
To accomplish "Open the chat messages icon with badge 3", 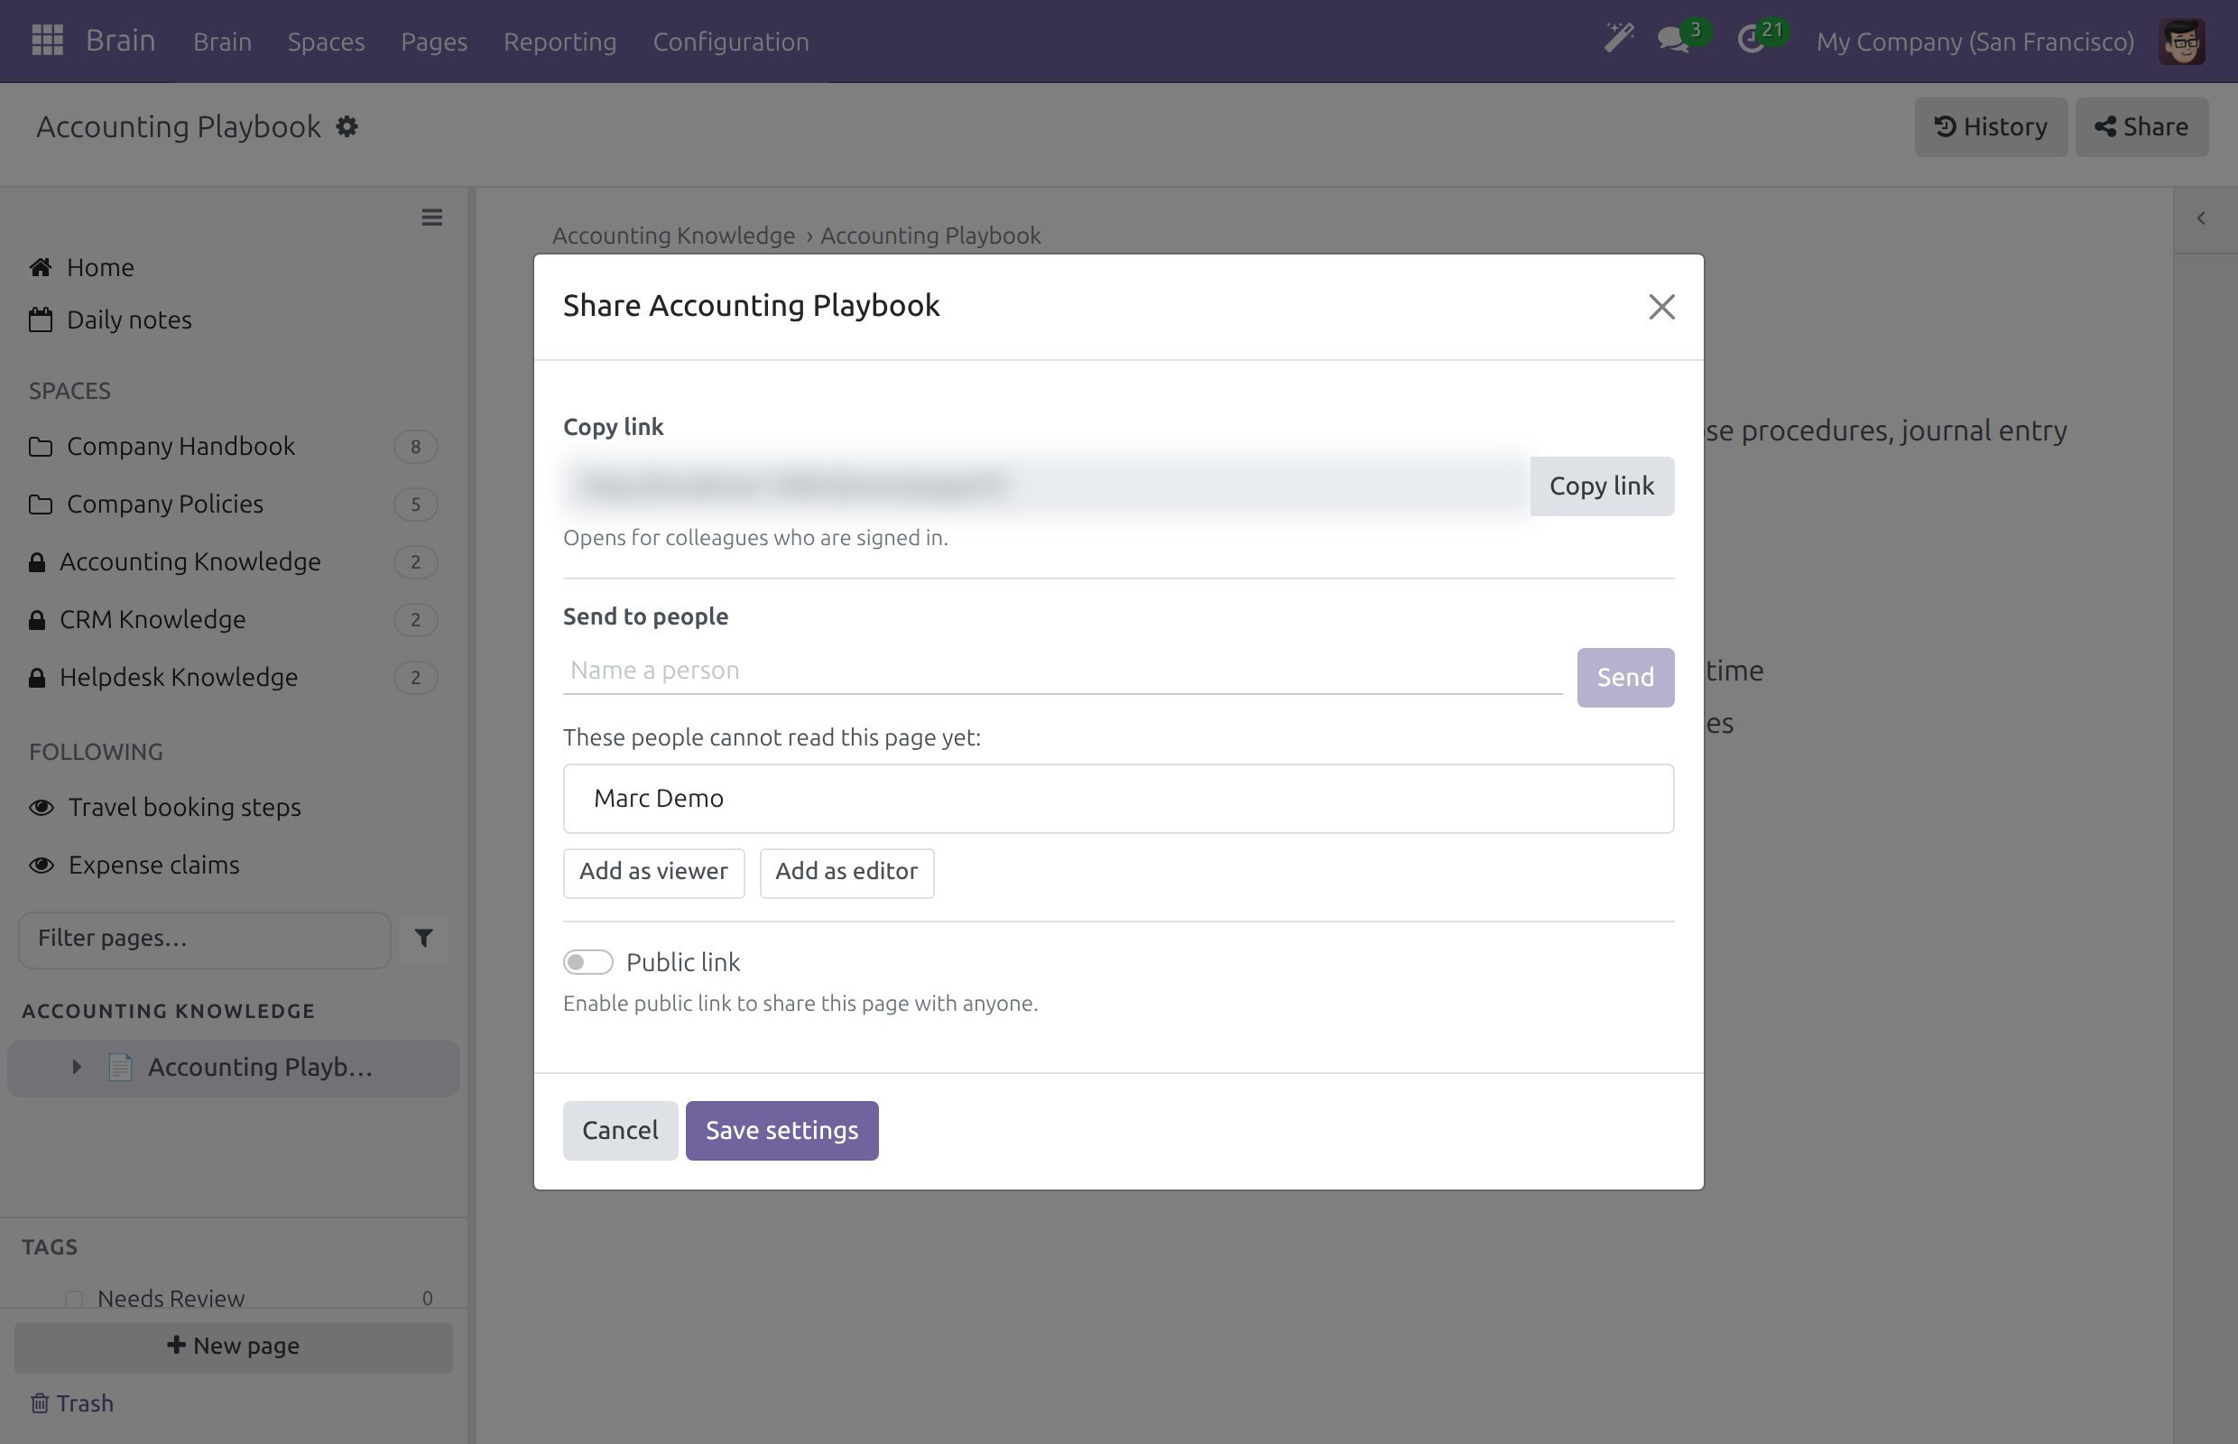I will (x=1674, y=41).
